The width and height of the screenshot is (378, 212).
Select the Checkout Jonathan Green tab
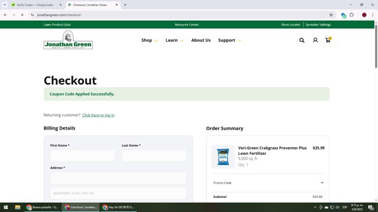tap(93, 5)
